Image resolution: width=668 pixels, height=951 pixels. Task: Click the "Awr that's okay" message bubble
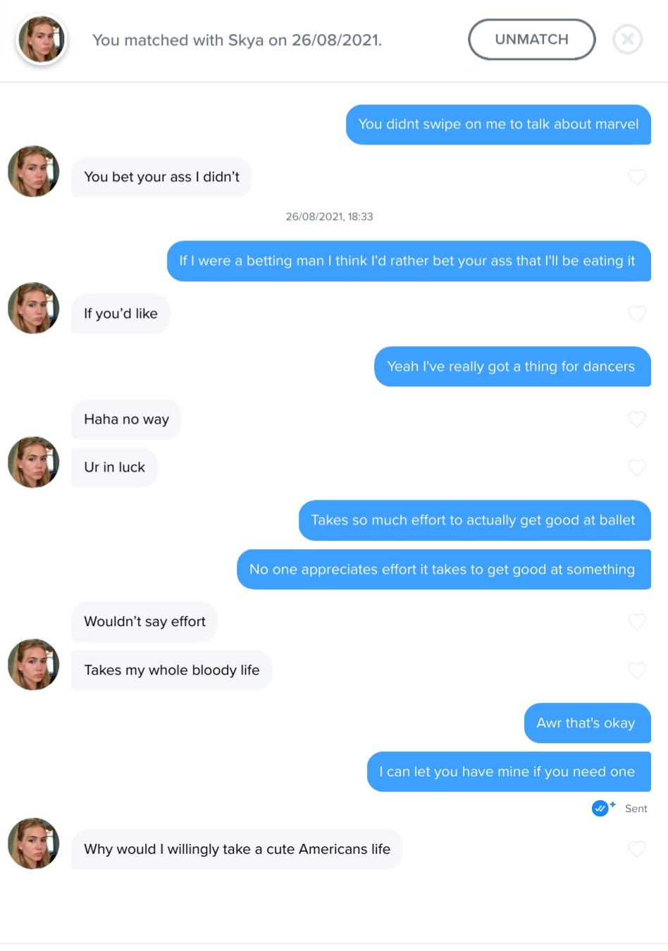coord(586,723)
